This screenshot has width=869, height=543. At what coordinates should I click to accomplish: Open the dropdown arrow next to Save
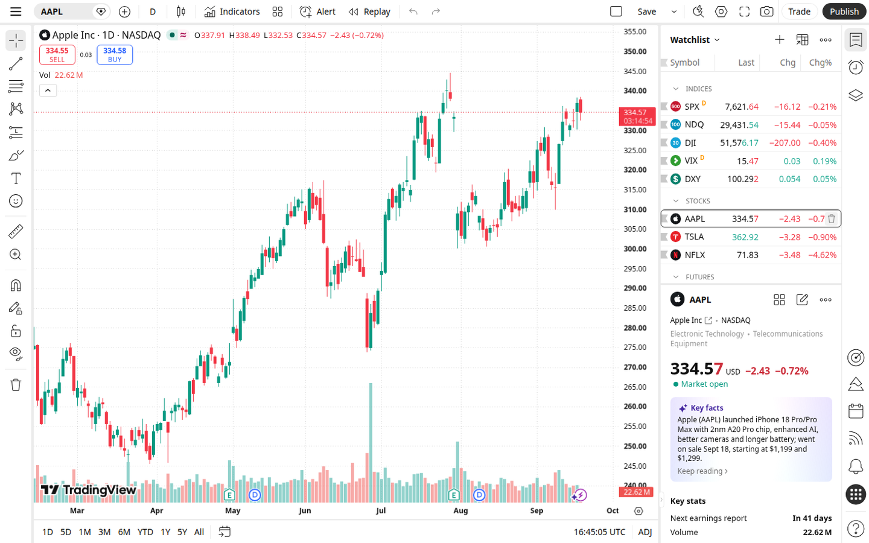674,11
